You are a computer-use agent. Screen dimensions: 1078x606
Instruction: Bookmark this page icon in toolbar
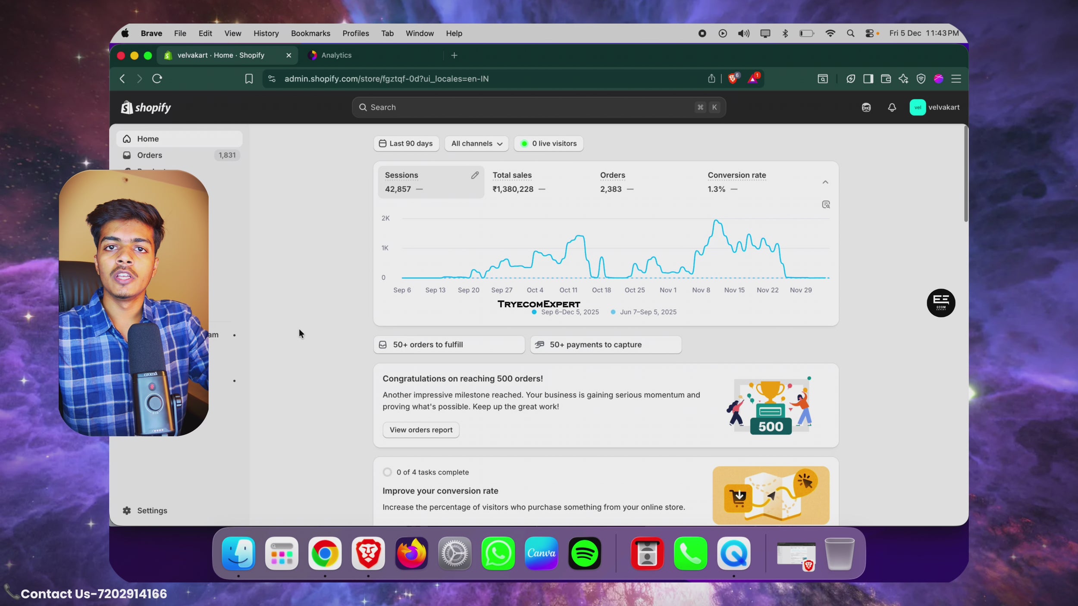(x=249, y=79)
